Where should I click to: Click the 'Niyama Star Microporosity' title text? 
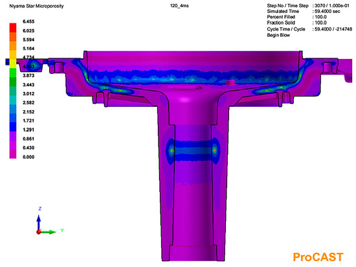pyautogui.click(x=36, y=6)
